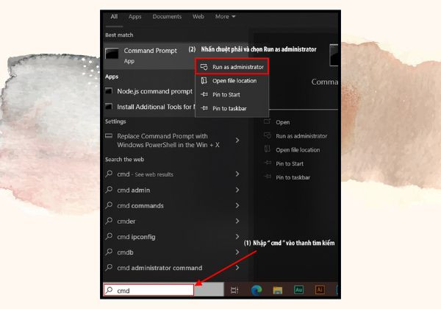This screenshot has width=441, height=309.
Task: Expand arrow beside cmder
Action: (x=237, y=221)
